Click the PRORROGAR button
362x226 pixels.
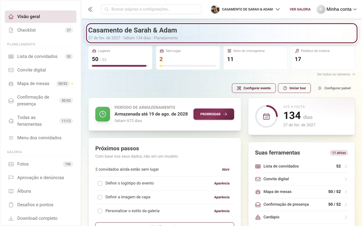point(214,114)
